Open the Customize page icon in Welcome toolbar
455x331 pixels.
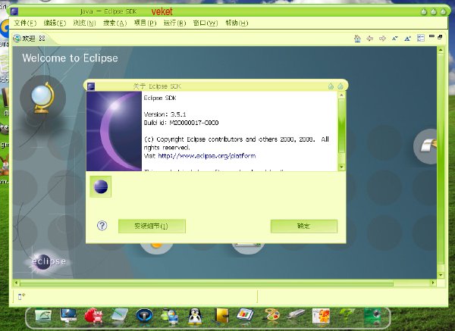pyautogui.click(x=420, y=38)
